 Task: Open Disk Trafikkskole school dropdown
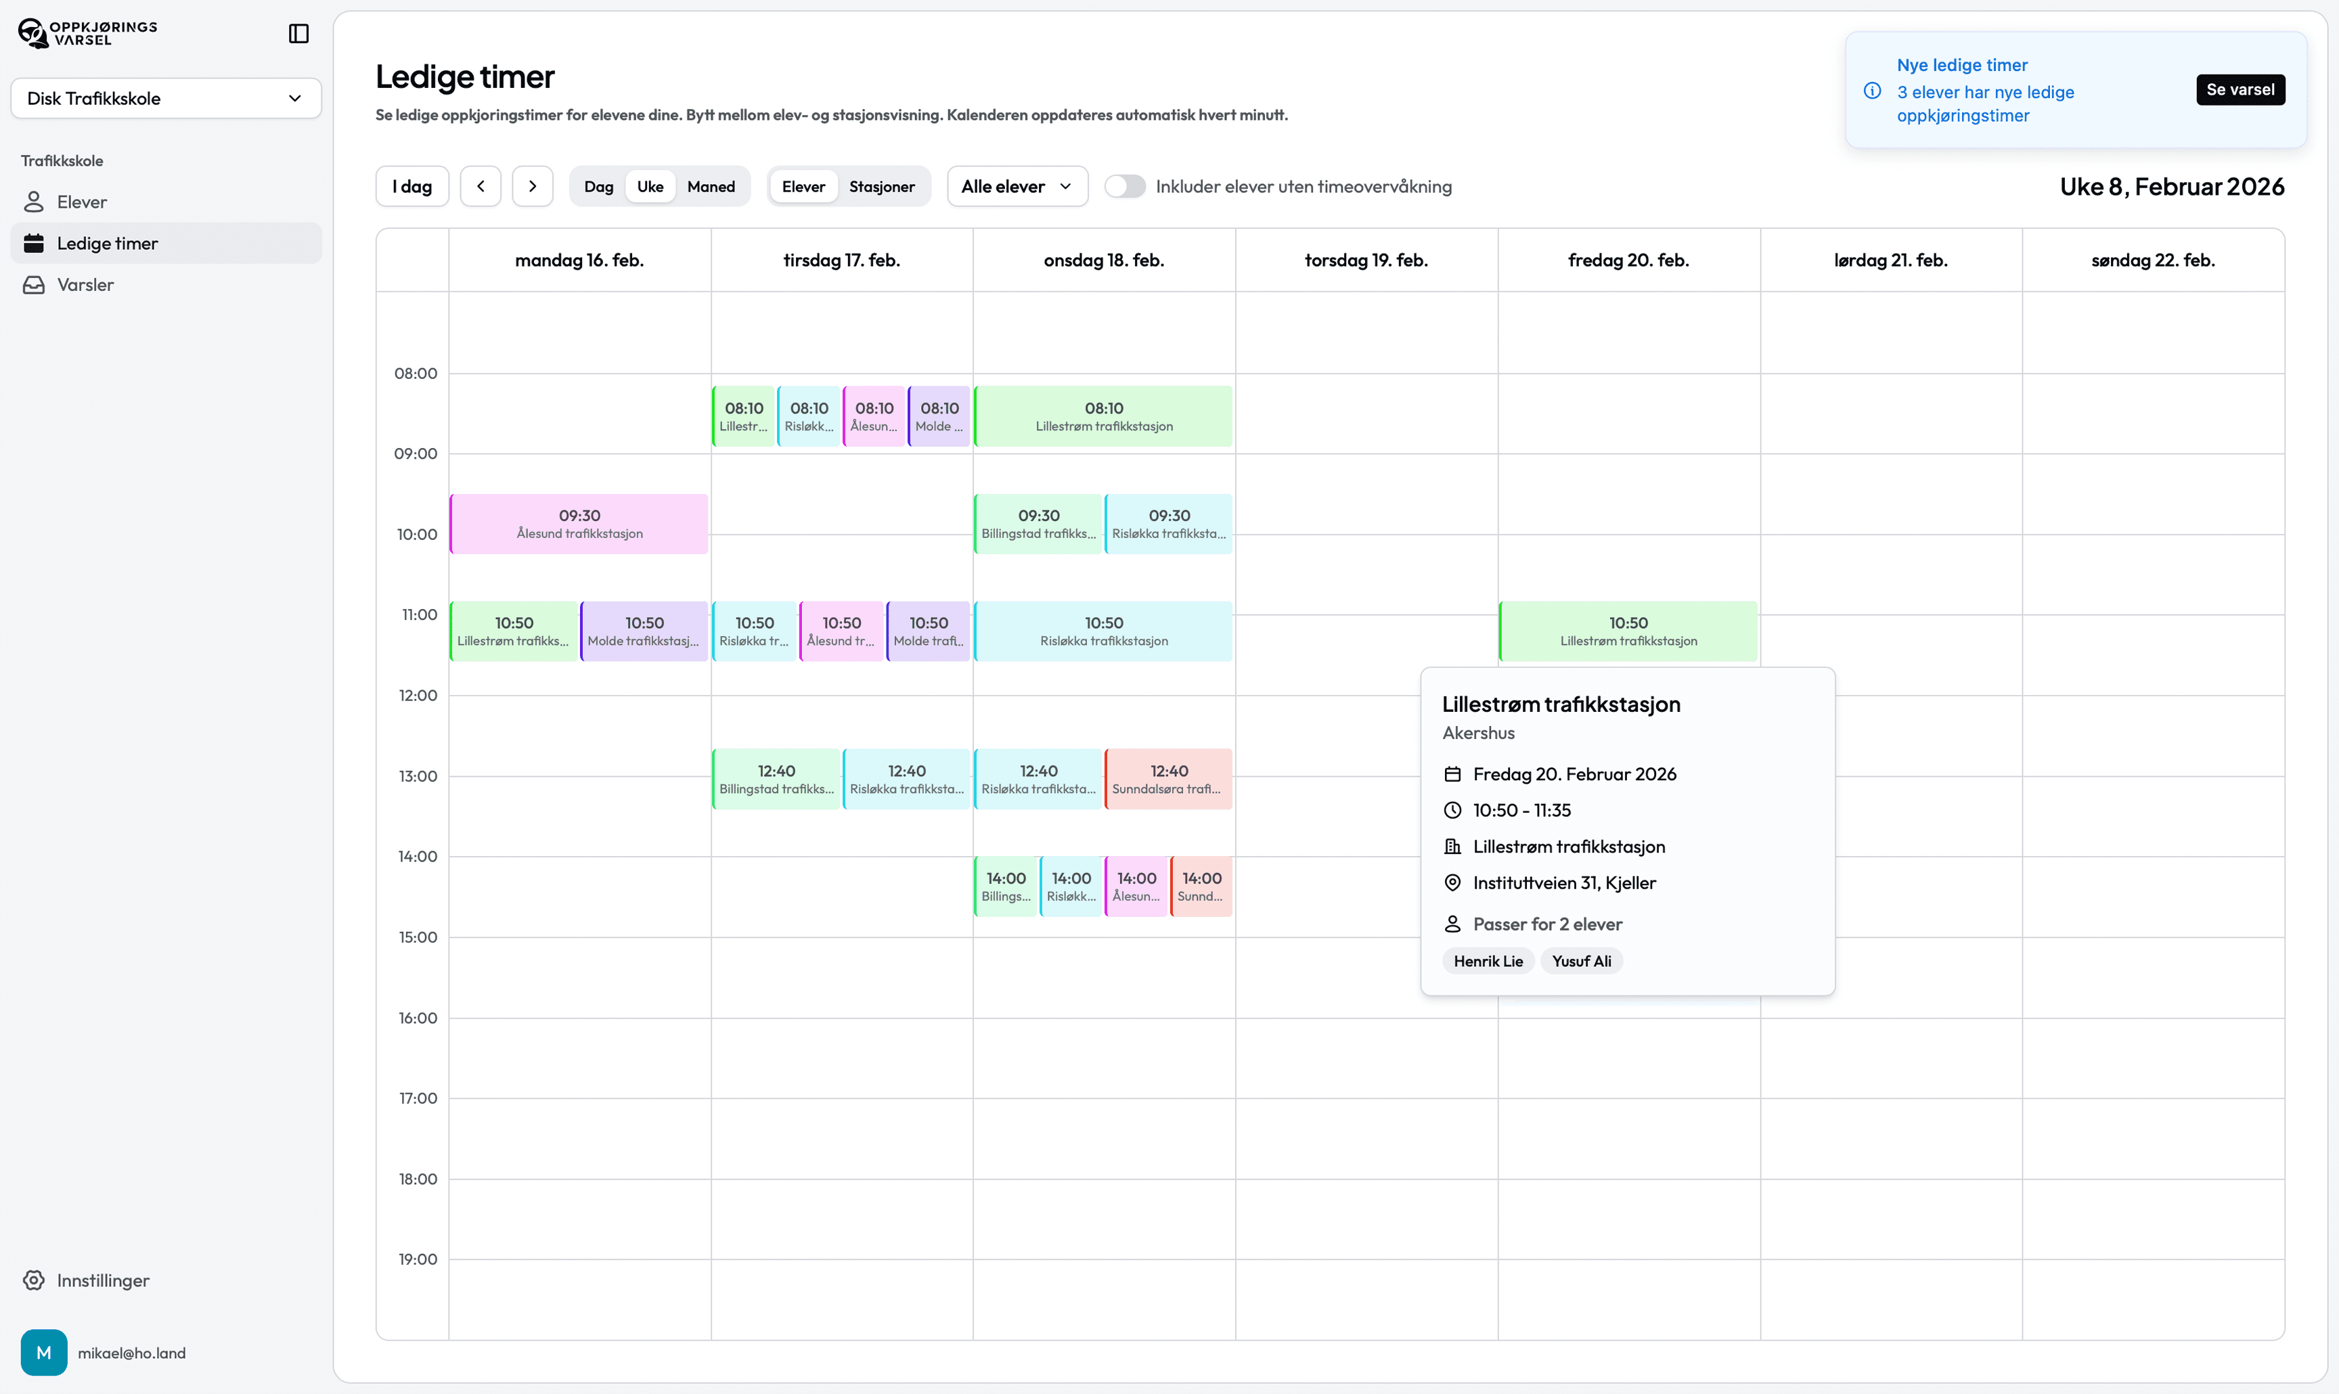click(165, 99)
